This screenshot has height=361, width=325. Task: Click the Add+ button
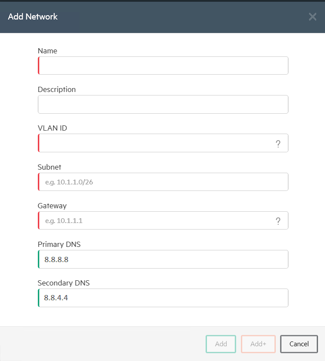[x=258, y=344]
